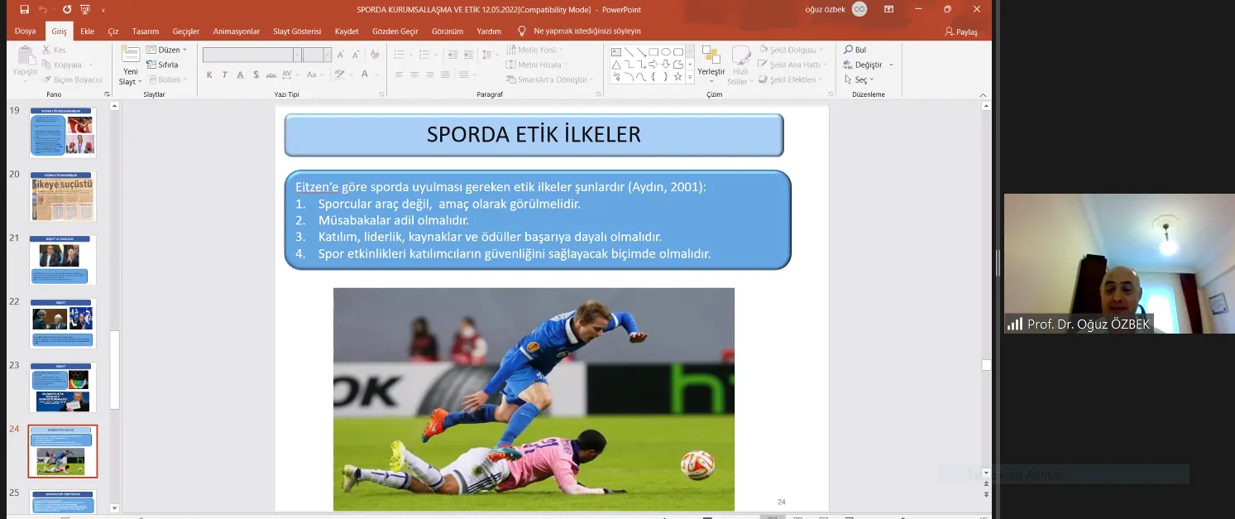Click the triangle shape in shapes gallery

coord(616,65)
